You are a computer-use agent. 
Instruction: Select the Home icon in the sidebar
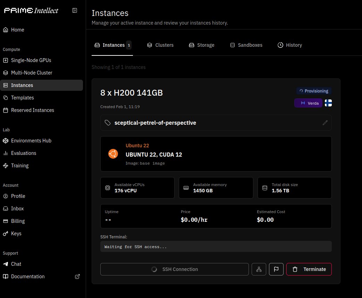(x=6, y=30)
